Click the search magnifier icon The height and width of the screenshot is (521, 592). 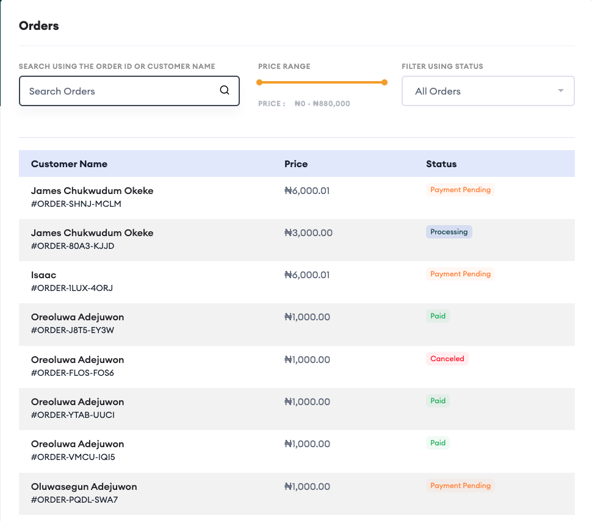225,90
